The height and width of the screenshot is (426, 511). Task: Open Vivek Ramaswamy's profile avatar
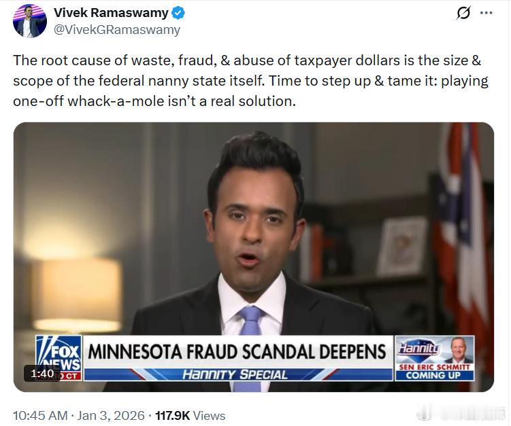[x=30, y=21]
